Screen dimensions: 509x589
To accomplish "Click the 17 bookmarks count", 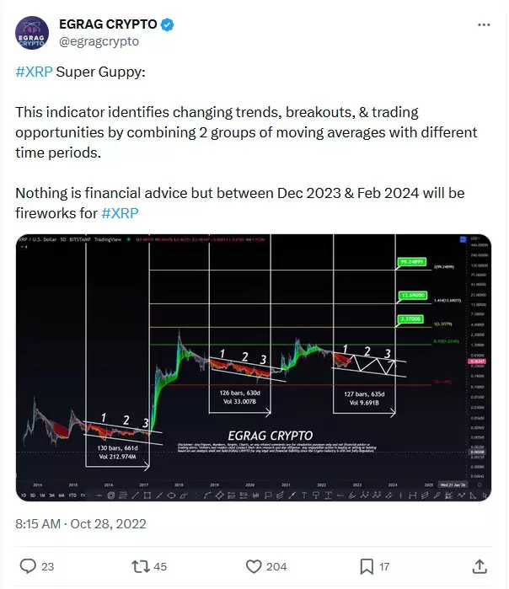I will pyautogui.click(x=384, y=566).
